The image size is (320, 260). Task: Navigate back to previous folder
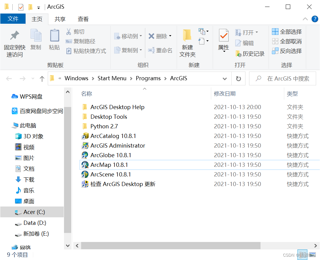9,78
